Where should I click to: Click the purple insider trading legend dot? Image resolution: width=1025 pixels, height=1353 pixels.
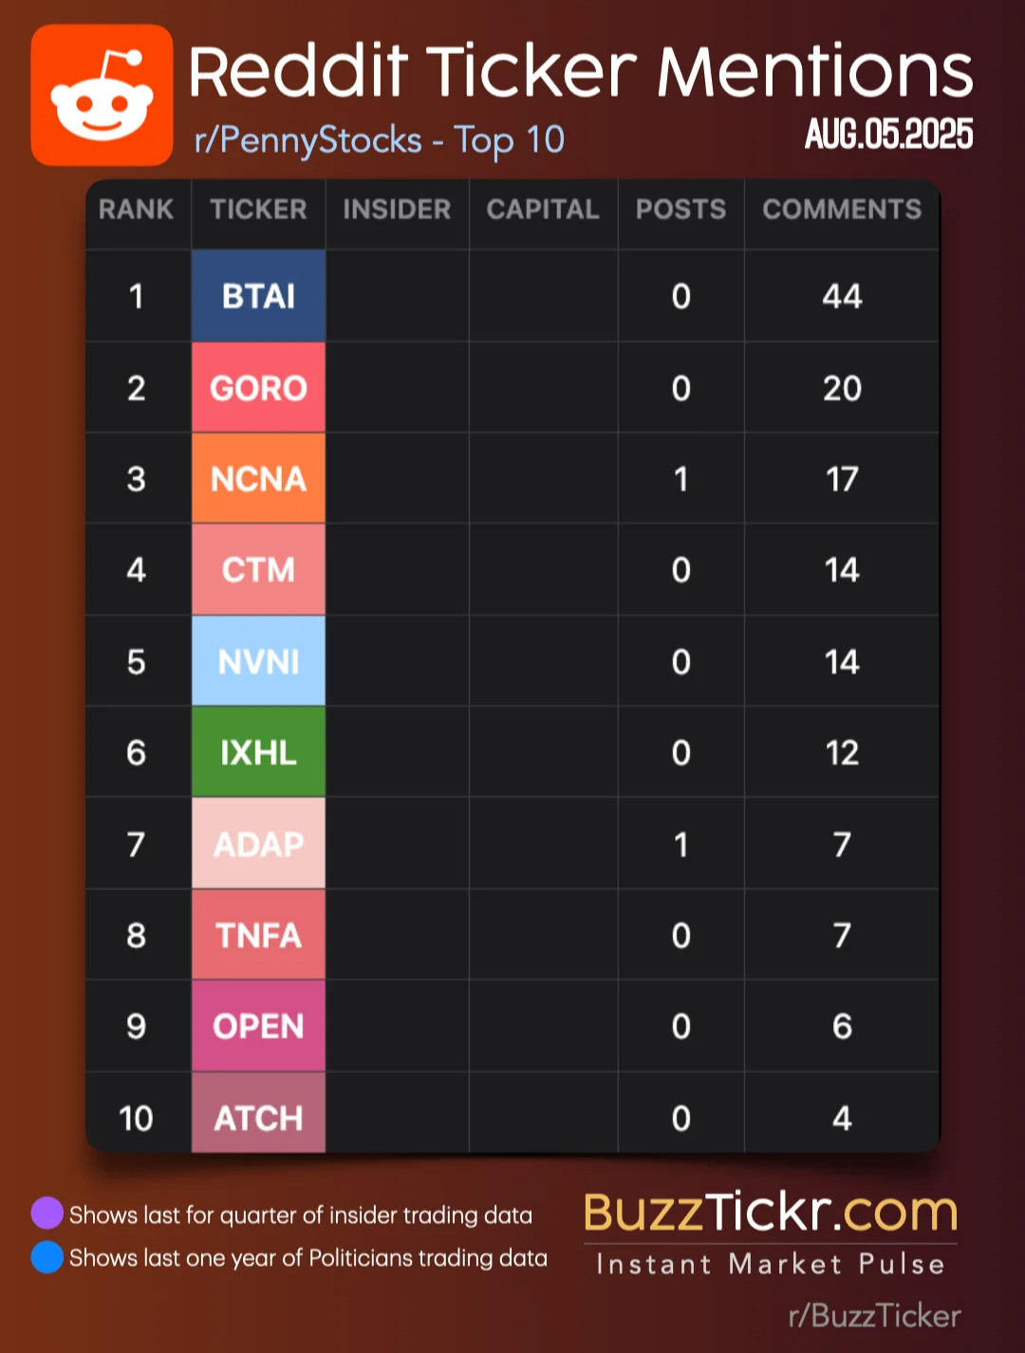[x=47, y=1213]
